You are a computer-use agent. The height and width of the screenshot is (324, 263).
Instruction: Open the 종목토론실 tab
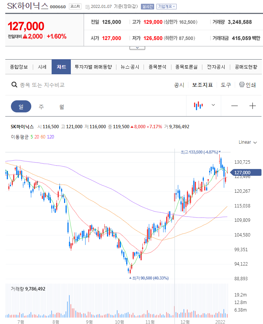click(x=187, y=67)
